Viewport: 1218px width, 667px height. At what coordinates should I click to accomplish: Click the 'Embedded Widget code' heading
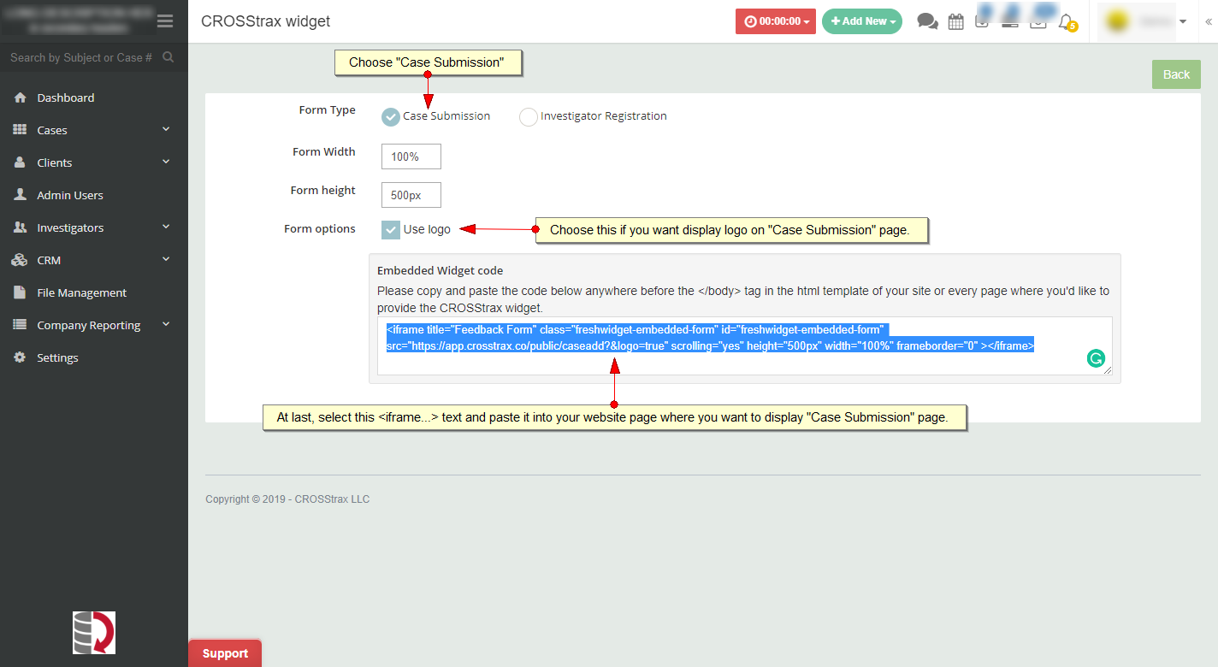(x=440, y=270)
